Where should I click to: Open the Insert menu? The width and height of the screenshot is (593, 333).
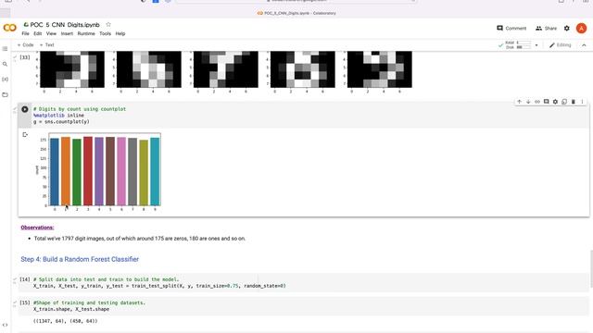(67, 33)
